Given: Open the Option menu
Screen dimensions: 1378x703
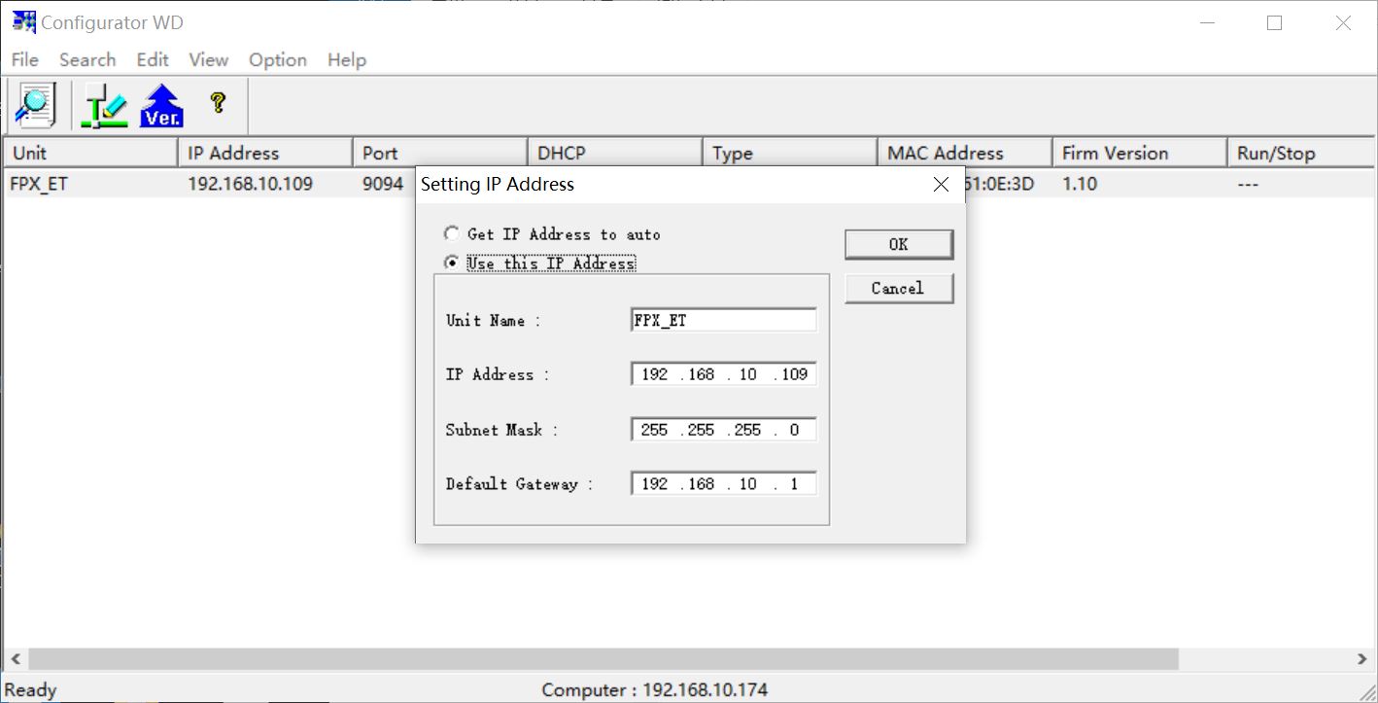Looking at the screenshot, I should 277,60.
